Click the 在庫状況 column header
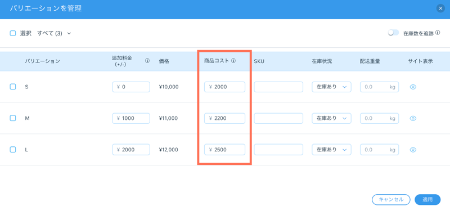450x215 pixels. (322, 61)
